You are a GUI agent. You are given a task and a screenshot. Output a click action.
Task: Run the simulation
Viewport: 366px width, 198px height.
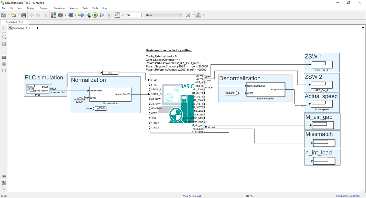click(x=95, y=15)
